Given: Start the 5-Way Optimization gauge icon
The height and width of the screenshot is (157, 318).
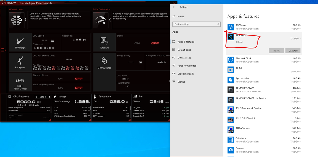Looking at the screenshot, I should point(100,20).
